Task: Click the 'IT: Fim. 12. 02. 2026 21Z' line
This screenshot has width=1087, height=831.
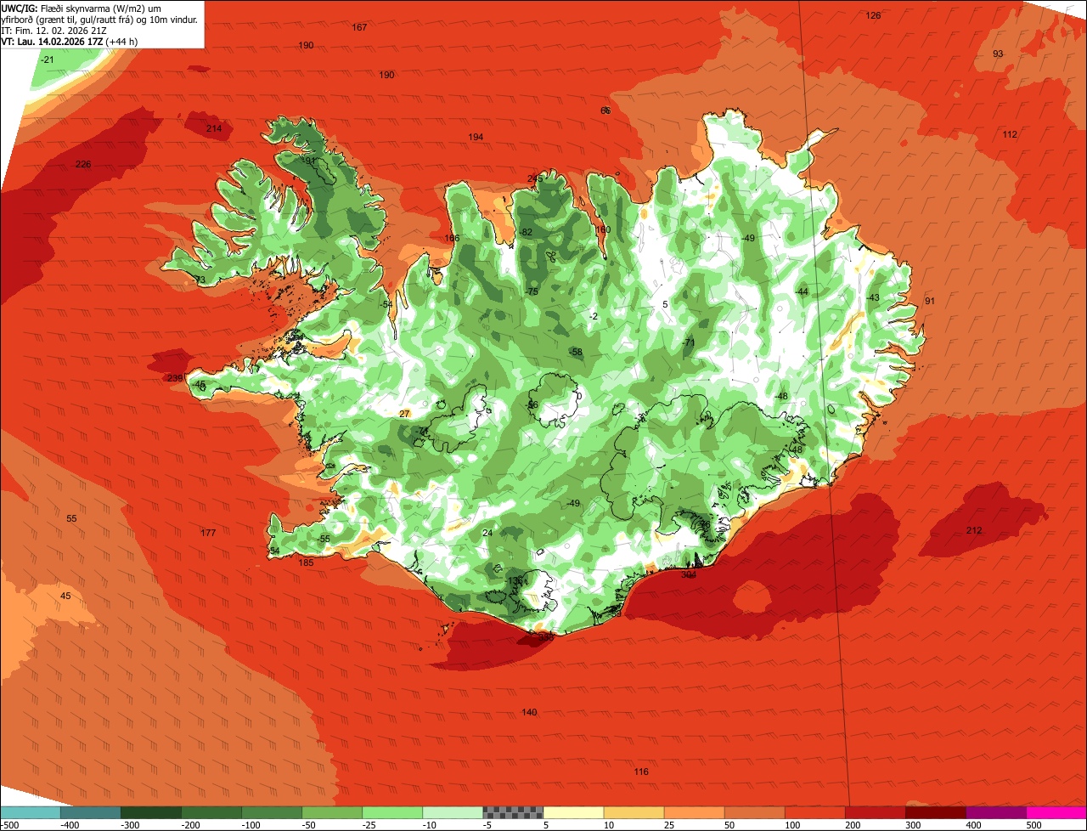Action: point(54,30)
